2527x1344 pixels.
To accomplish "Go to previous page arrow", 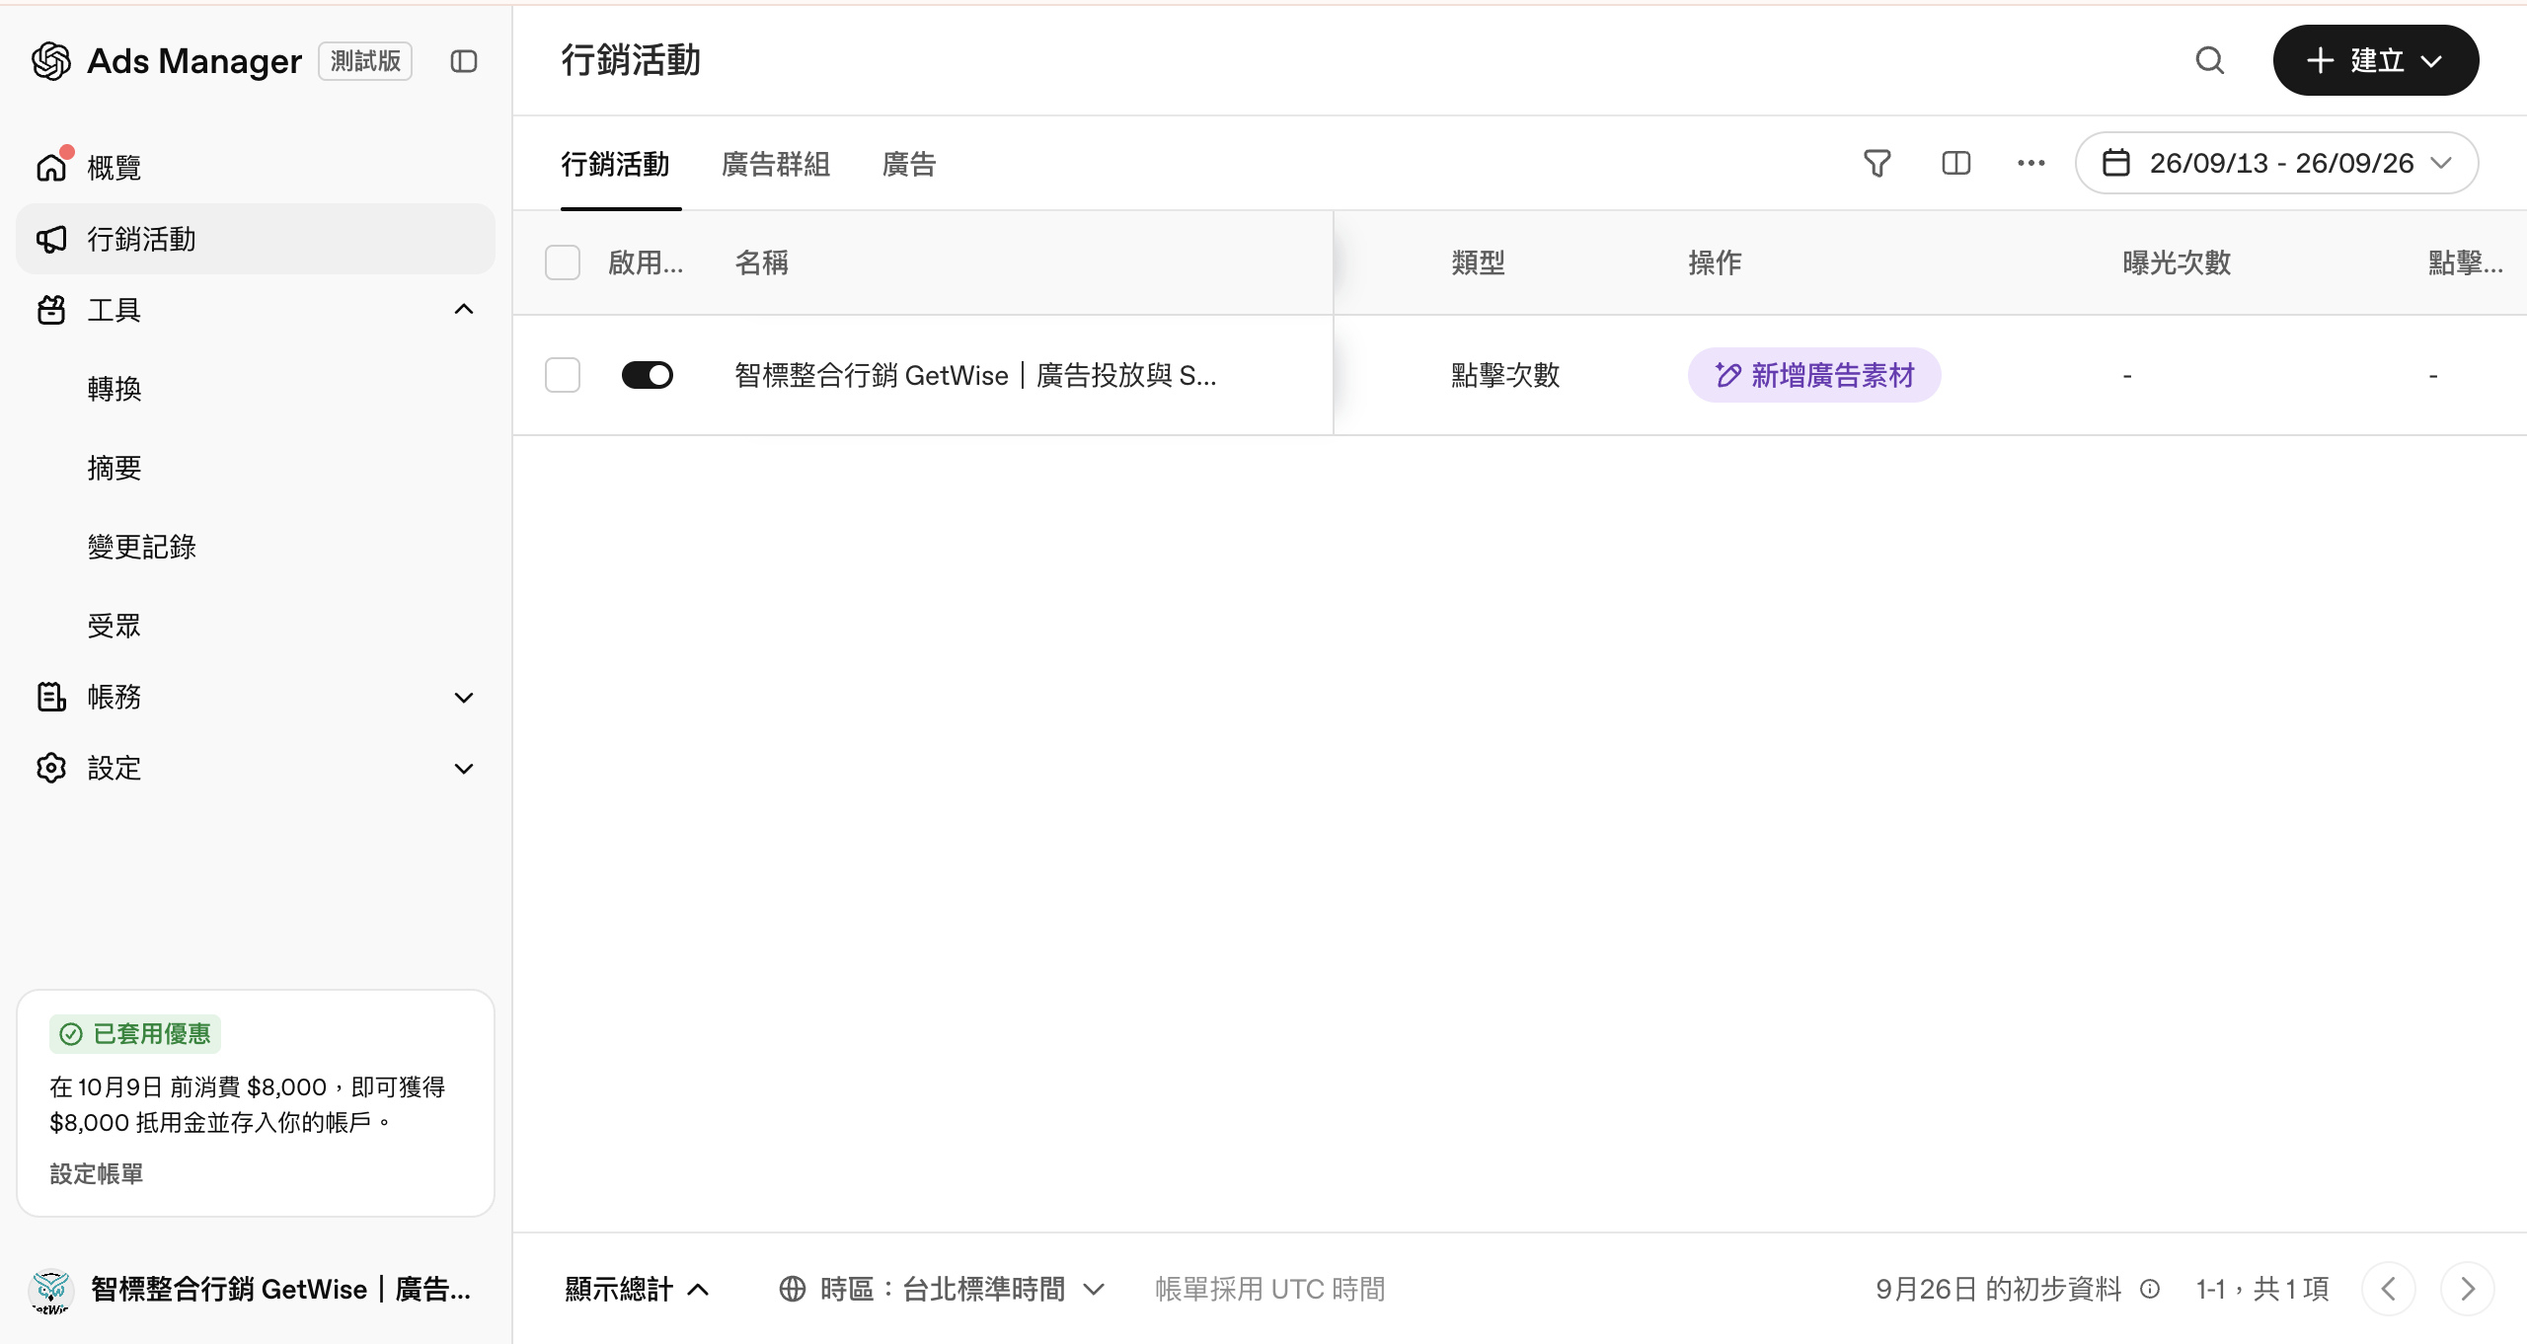I will tap(2388, 1289).
